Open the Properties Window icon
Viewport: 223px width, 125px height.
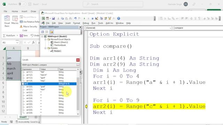[106, 18]
